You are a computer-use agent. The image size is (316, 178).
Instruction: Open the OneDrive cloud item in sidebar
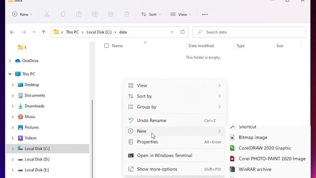pyautogui.click(x=27, y=61)
